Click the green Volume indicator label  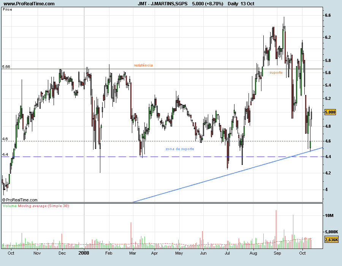point(9,206)
